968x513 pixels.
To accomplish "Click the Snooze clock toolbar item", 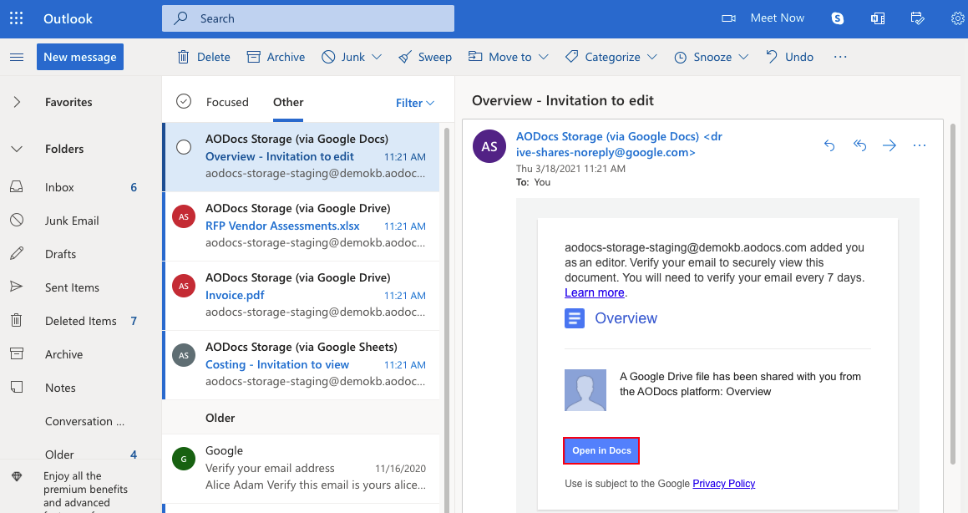I will point(702,57).
